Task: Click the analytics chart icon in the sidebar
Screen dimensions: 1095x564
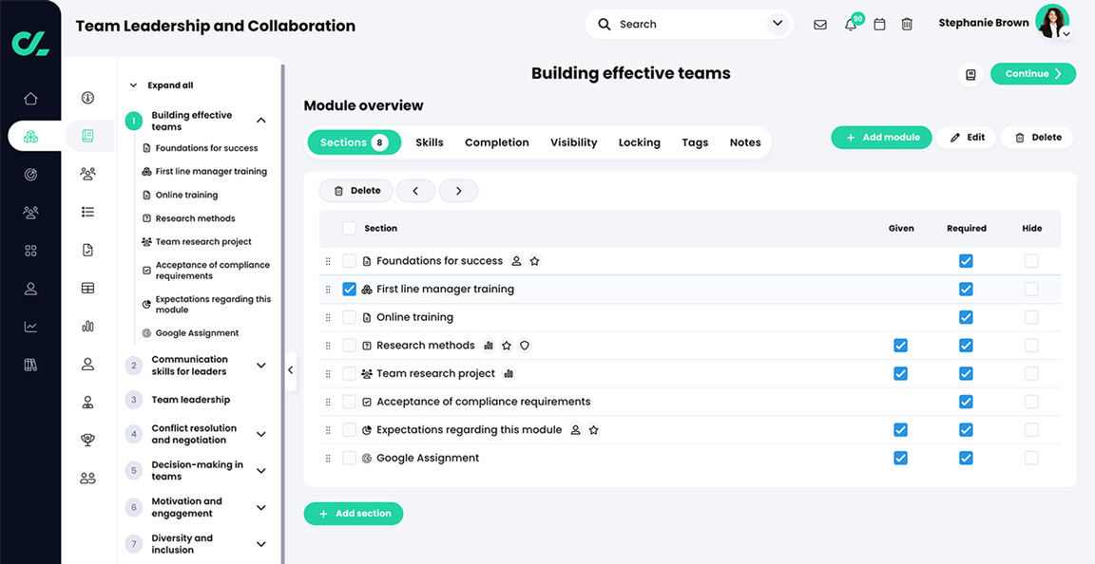Action: 30,326
